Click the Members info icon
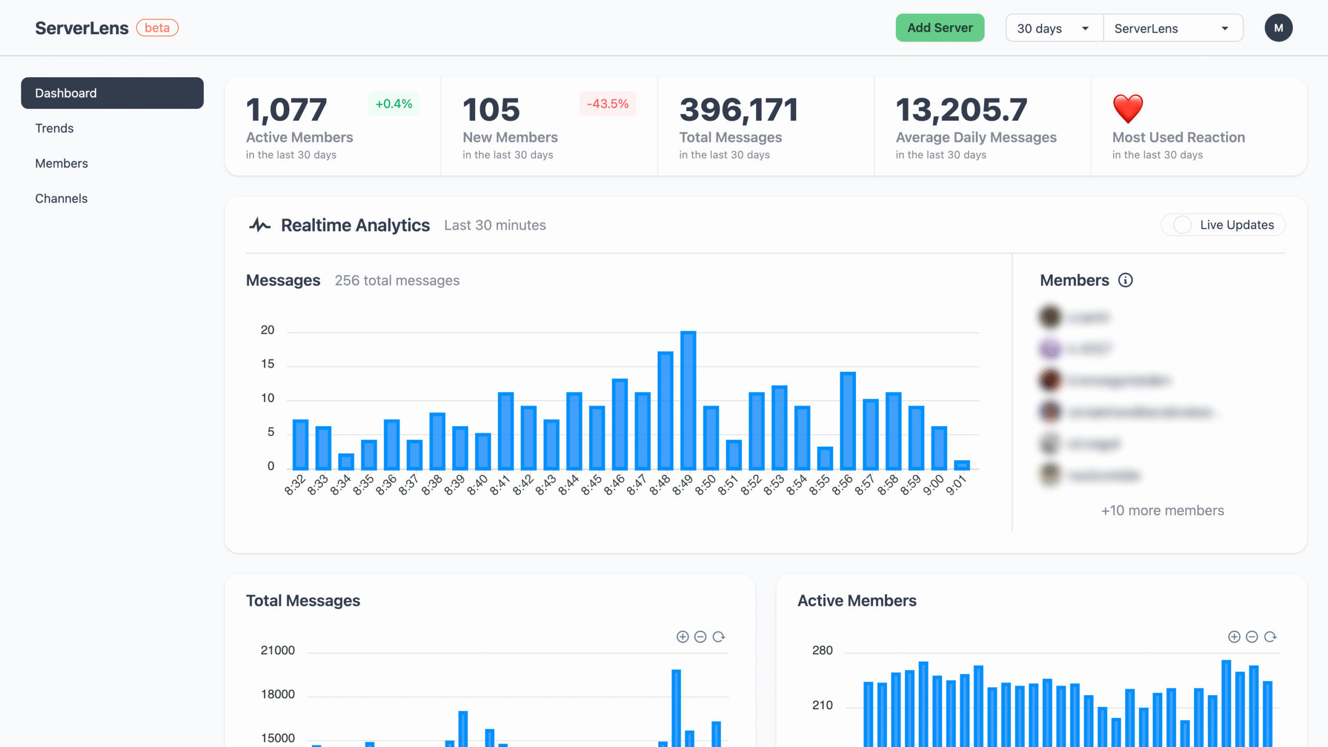This screenshot has height=747, width=1328. pyautogui.click(x=1125, y=280)
